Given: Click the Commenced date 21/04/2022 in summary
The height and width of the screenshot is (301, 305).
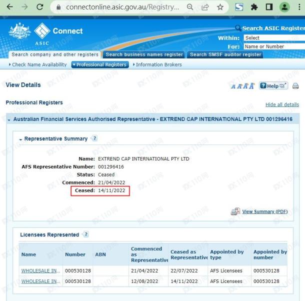Looking at the screenshot, I should (x=111, y=182).
